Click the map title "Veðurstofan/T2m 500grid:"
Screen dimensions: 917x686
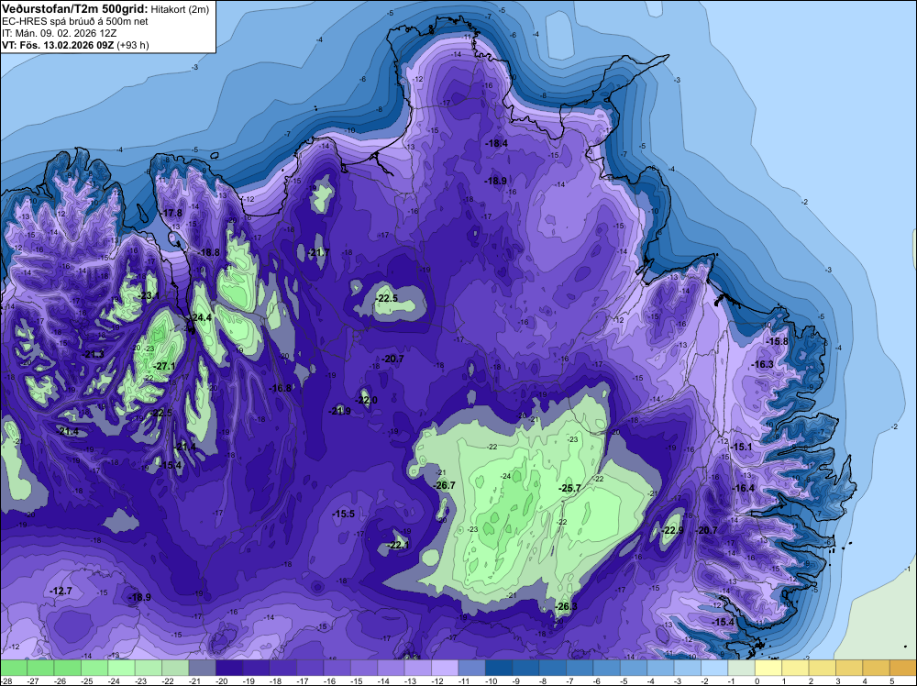pos(75,9)
